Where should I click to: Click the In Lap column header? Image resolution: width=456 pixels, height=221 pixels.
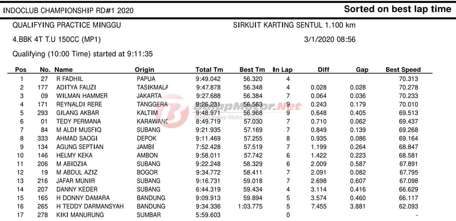pos(283,70)
